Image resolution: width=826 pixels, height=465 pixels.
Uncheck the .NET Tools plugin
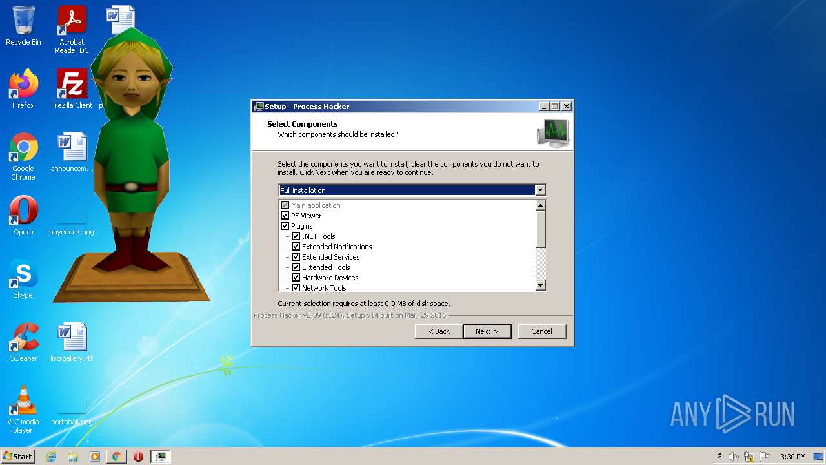[296, 236]
